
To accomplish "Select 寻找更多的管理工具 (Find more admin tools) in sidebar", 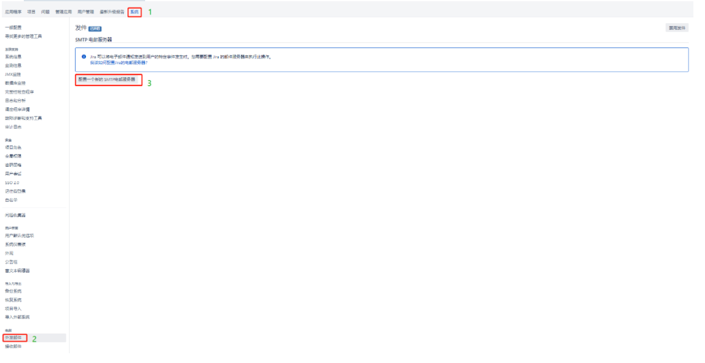I will pos(23,37).
